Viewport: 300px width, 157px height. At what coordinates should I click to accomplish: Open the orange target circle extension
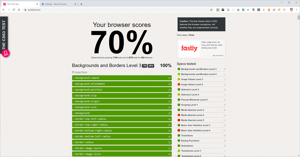point(279,10)
